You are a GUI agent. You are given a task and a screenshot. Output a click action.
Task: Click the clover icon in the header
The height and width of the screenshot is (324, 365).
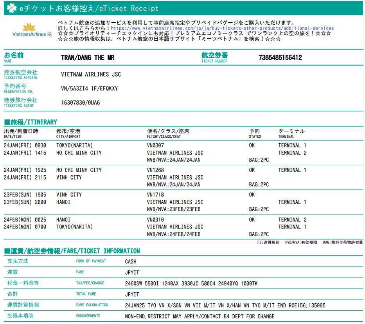11,8
